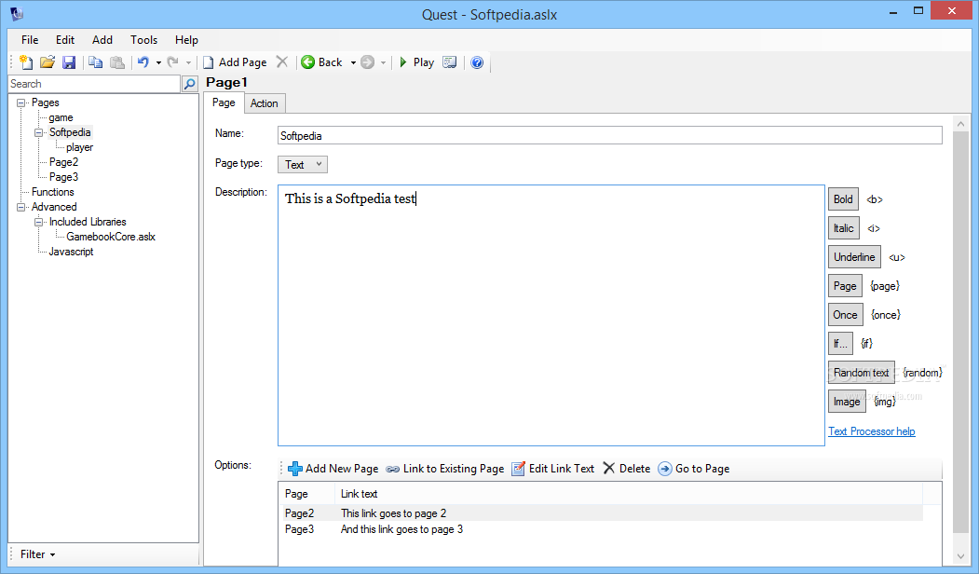Switch to the Action tab

click(x=265, y=103)
